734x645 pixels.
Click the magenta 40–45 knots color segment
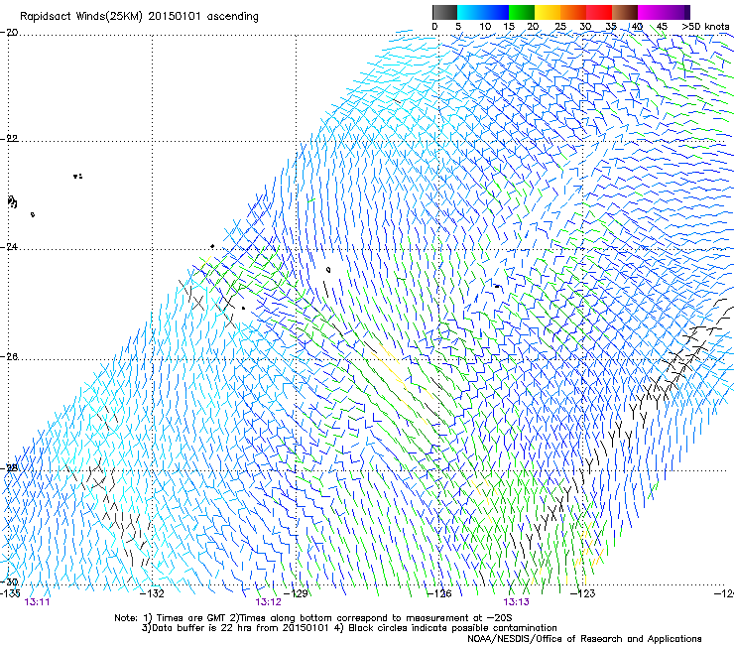[x=651, y=12]
